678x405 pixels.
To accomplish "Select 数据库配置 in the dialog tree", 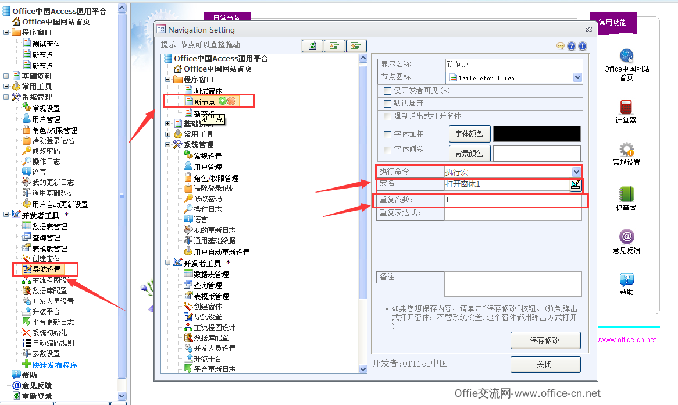I will [211, 338].
